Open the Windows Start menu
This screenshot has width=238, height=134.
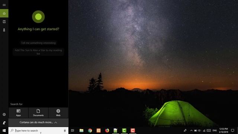click(4, 131)
